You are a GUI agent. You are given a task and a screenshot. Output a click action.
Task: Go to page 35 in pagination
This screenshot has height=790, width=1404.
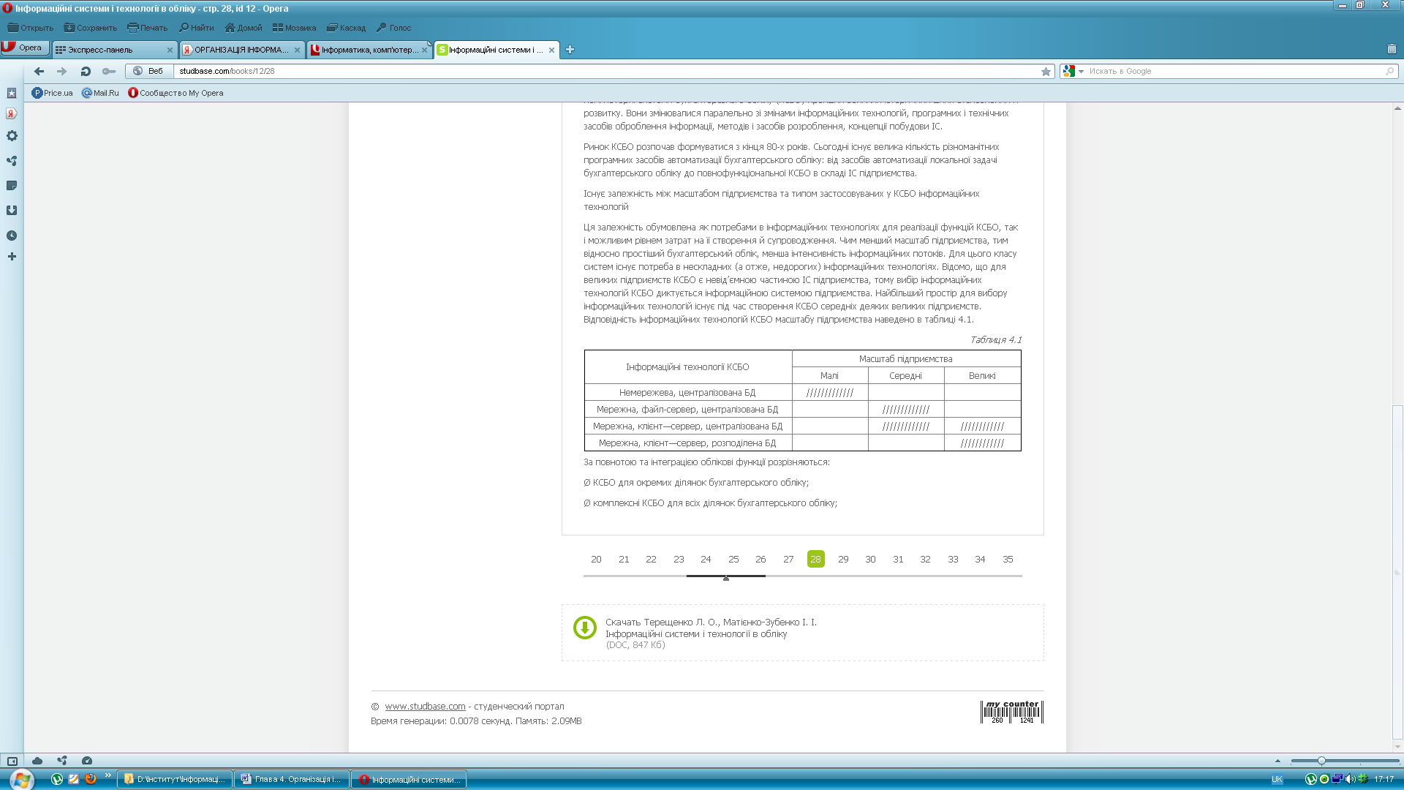[1008, 559]
